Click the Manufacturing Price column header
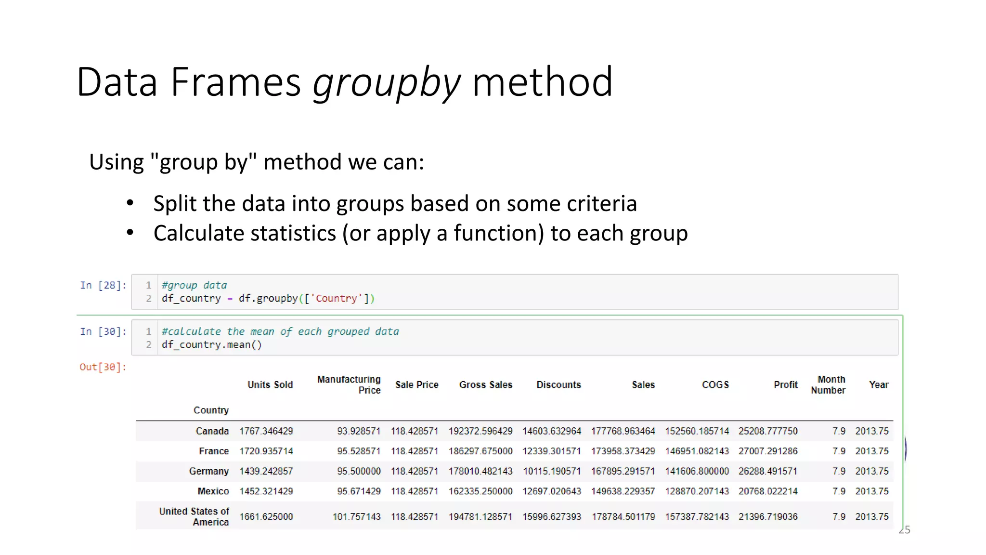 (x=349, y=385)
